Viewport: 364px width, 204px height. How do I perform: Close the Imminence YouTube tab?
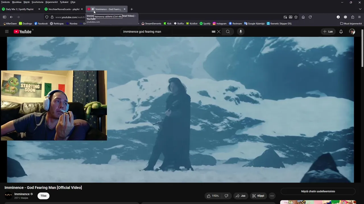[125, 9]
